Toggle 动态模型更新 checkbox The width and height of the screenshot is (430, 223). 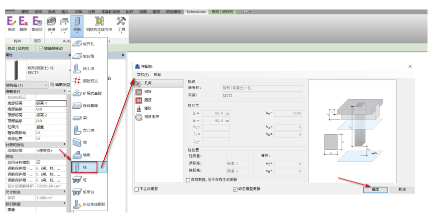235,190
